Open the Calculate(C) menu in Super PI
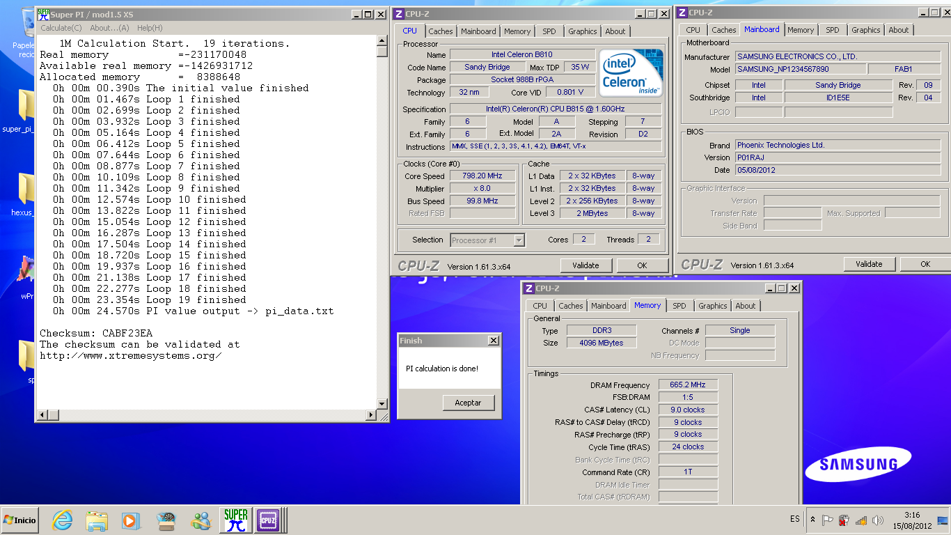 pyautogui.click(x=61, y=28)
